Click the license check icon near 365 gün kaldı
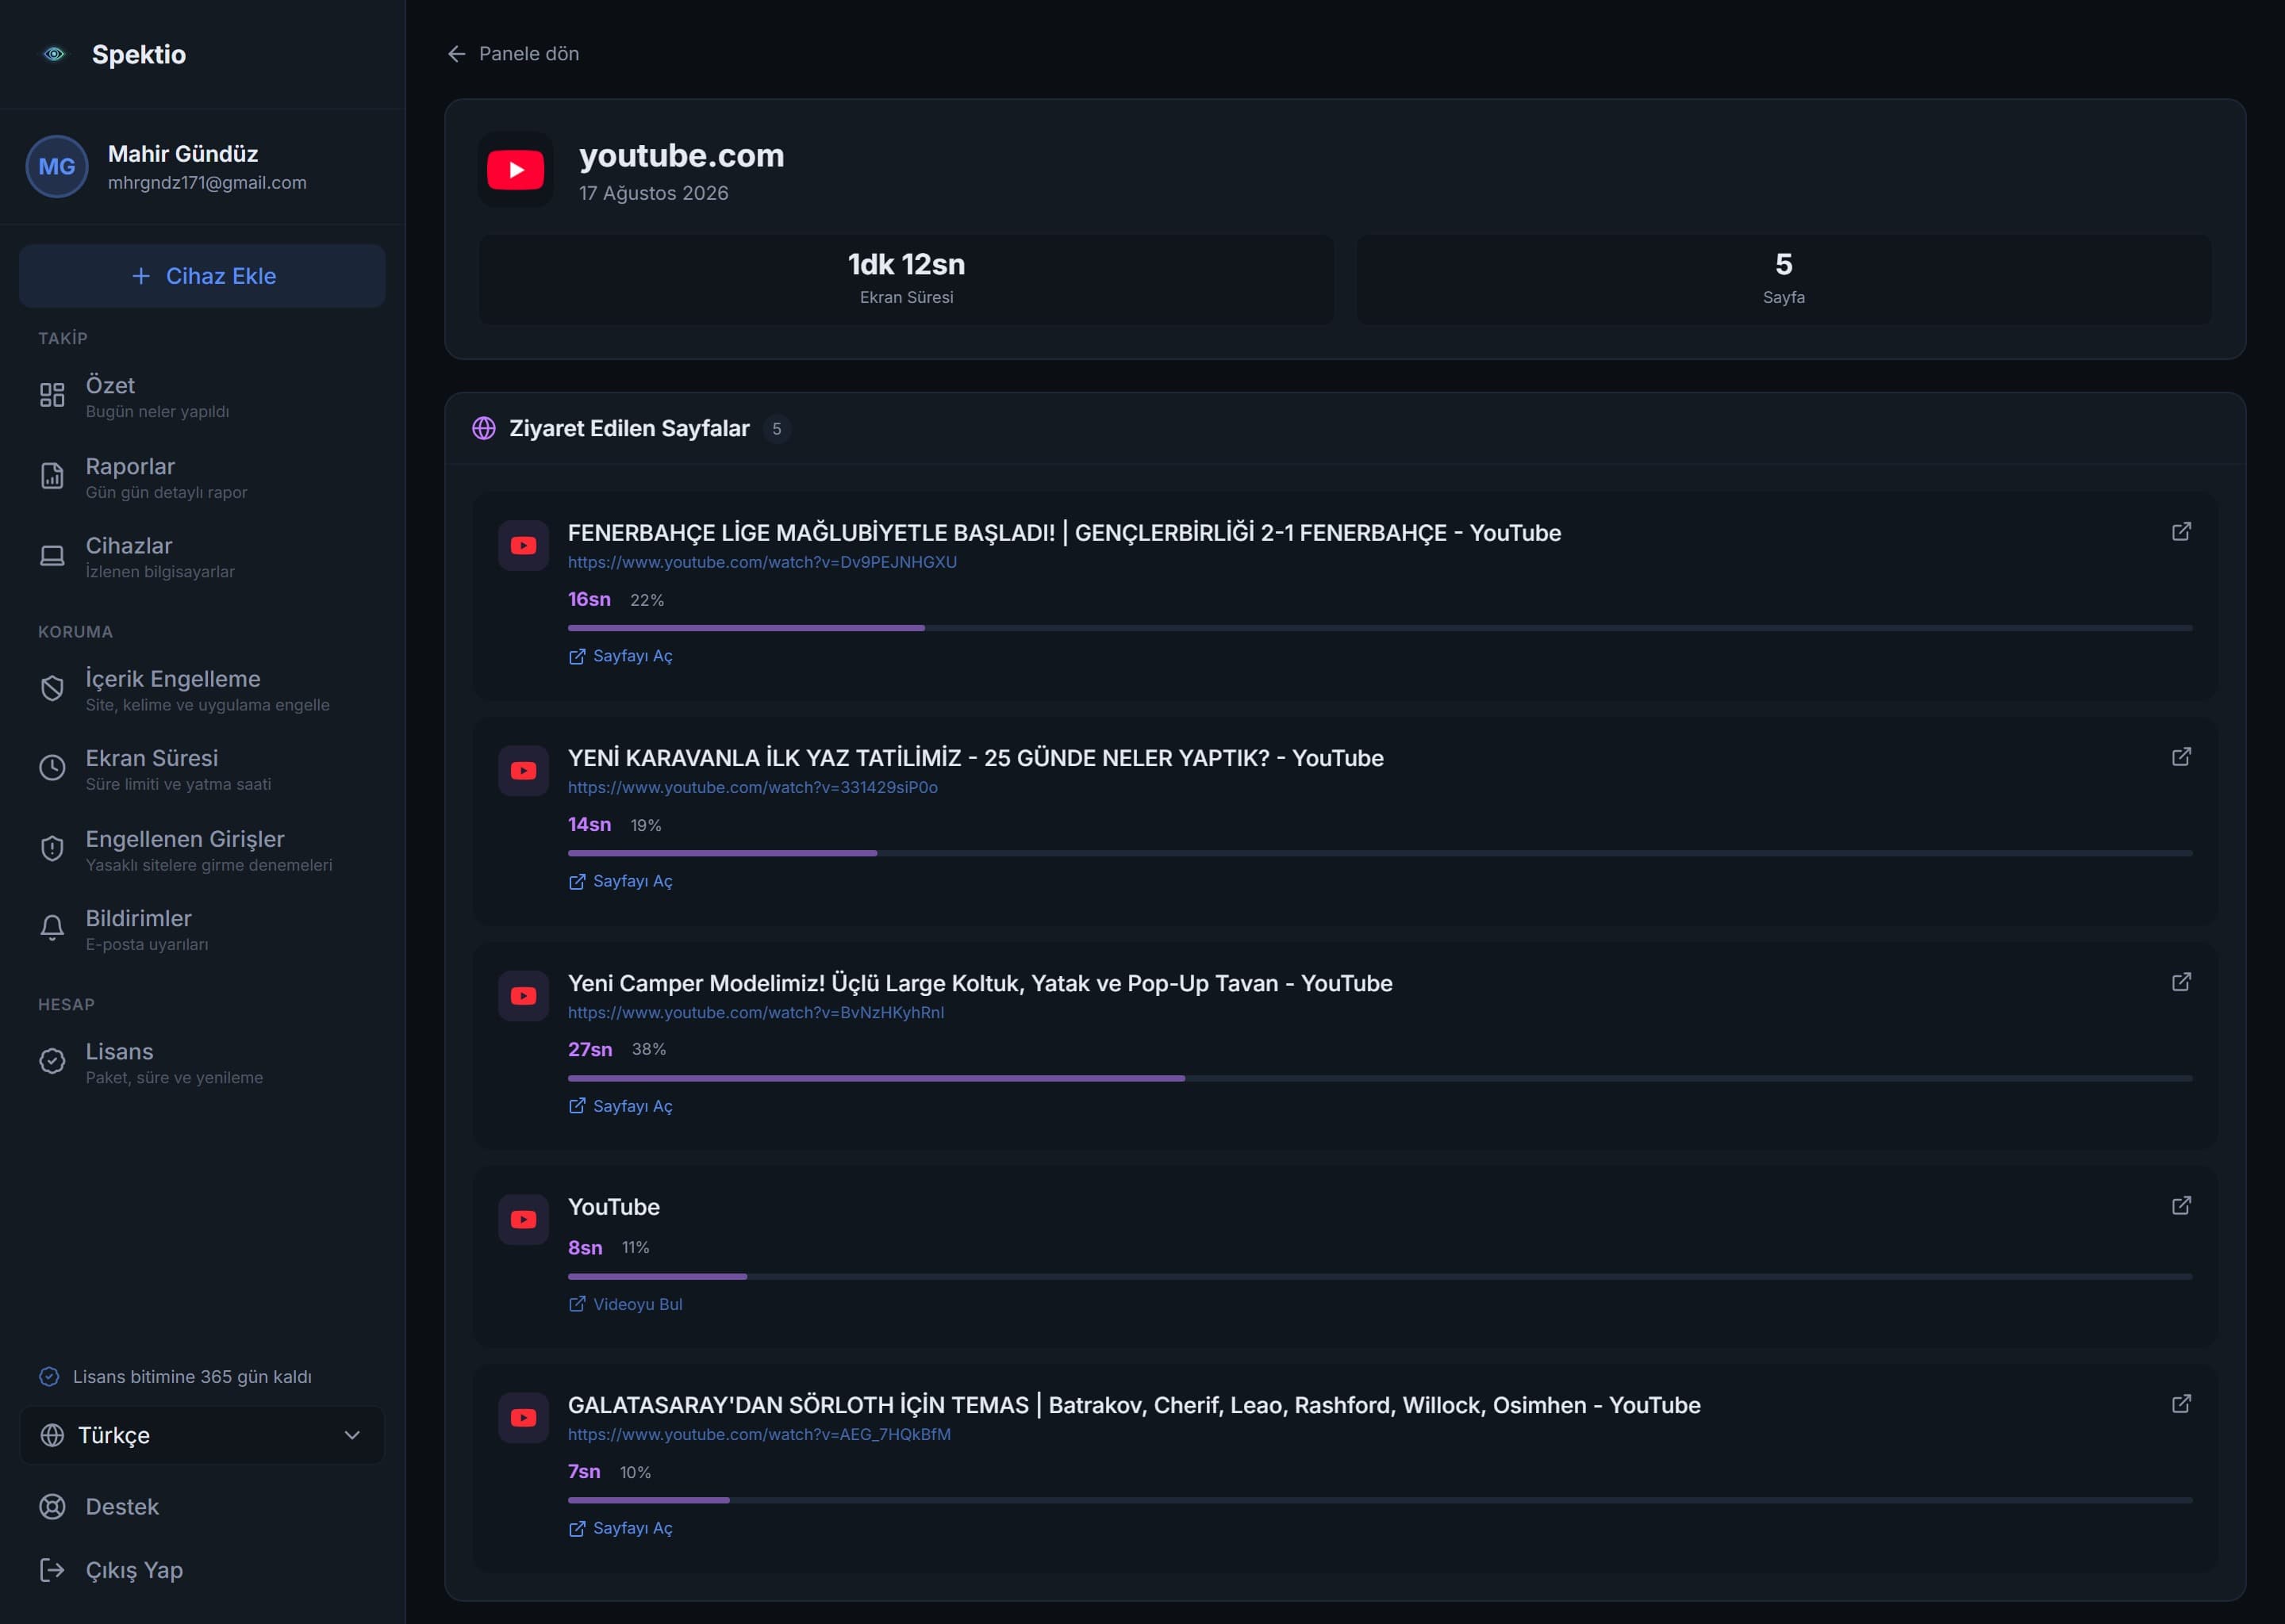The width and height of the screenshot is (2285, 1624). pos(49,1377)
